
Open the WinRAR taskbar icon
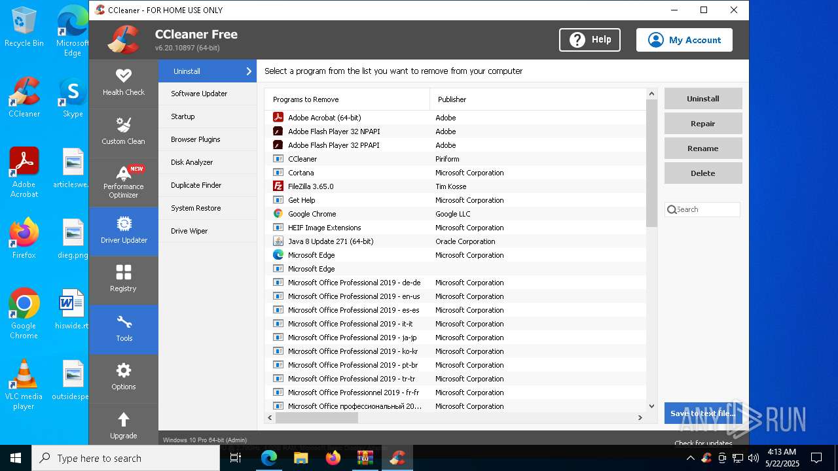pos(365,458)
